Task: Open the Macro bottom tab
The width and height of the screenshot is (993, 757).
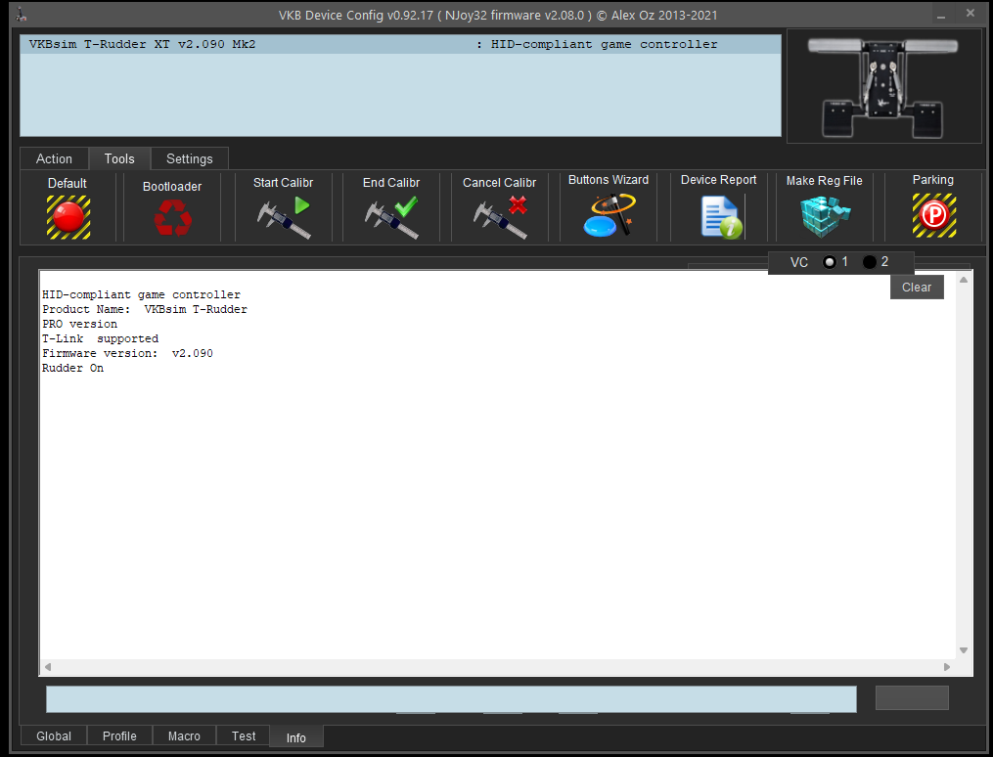Action: tap(184, 736)
